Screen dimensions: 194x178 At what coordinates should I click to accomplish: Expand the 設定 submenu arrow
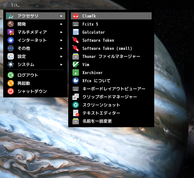click(61, 57)
